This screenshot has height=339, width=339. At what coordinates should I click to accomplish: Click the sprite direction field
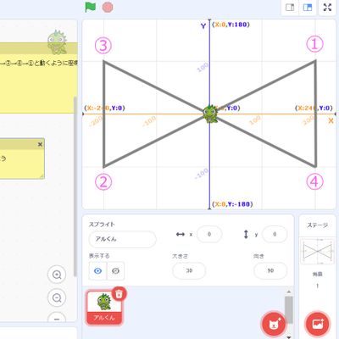click(270, 270)
